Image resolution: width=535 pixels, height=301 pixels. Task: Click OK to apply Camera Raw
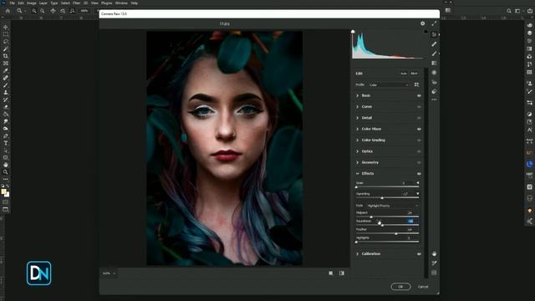(400, 287)
